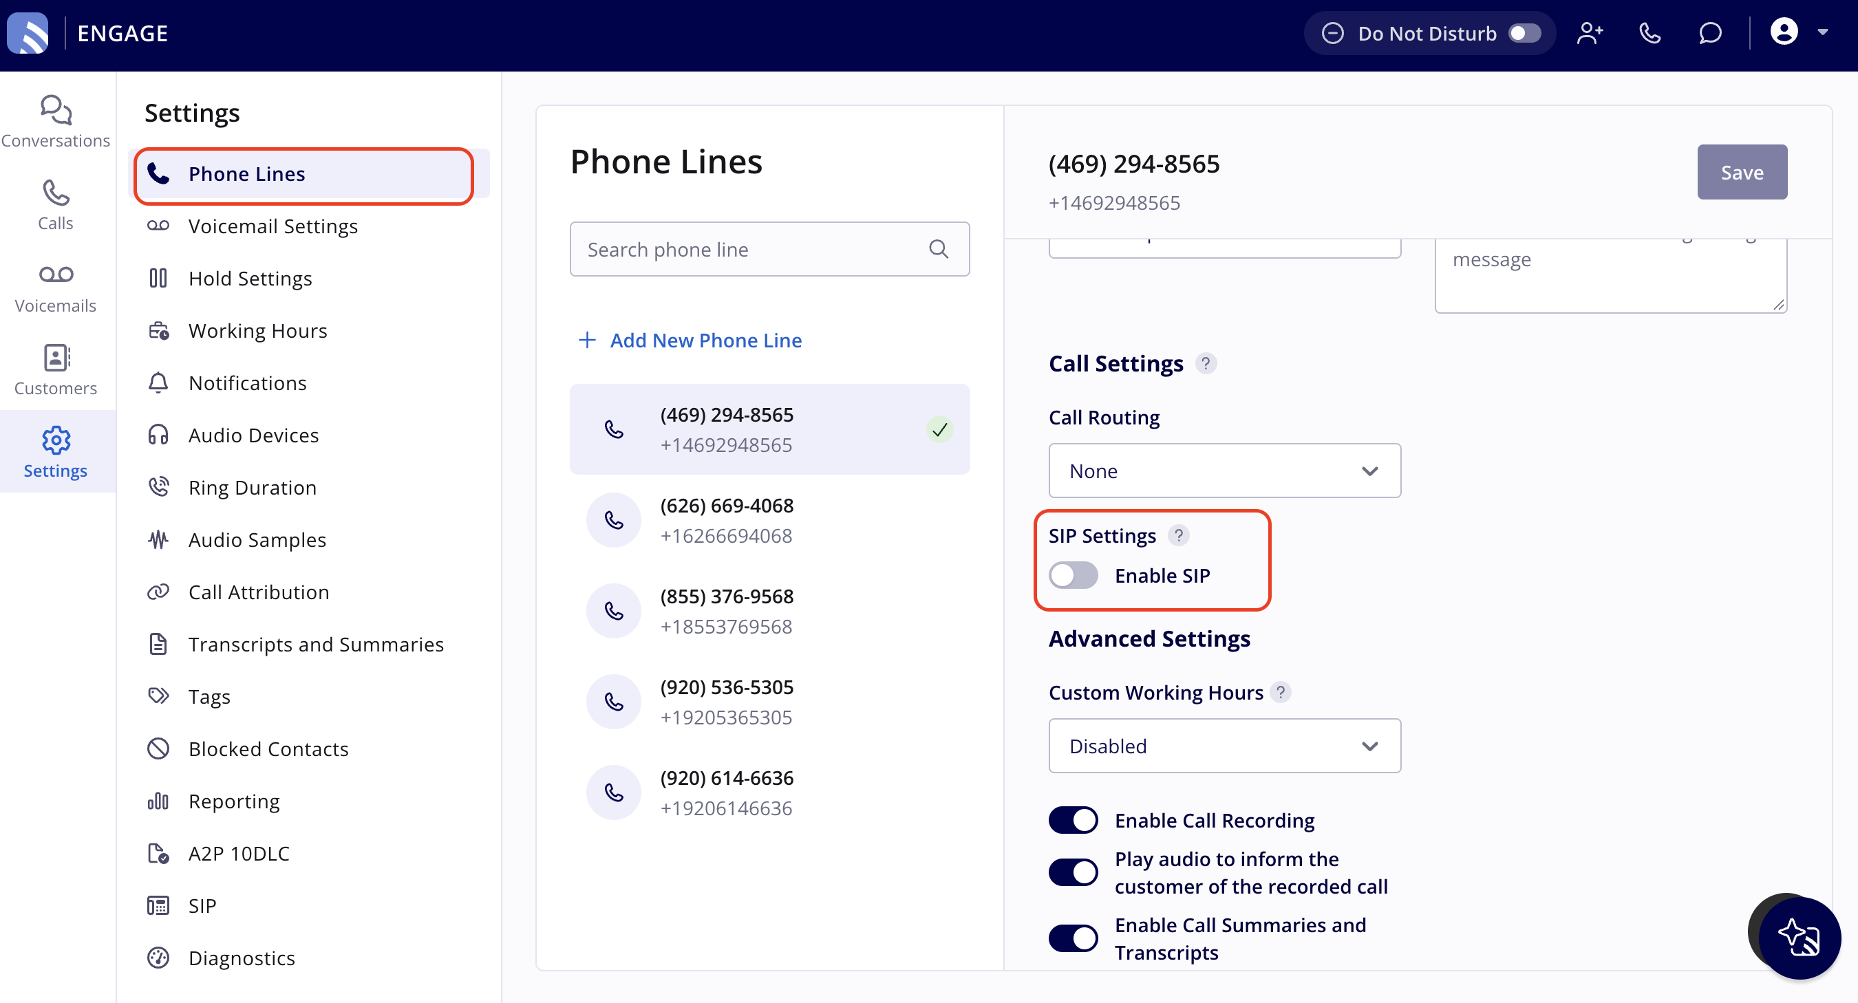This screenshot has width=1858, height=1003.
Task: Click the Search phone line field
Action: click(x=769, y=249)
